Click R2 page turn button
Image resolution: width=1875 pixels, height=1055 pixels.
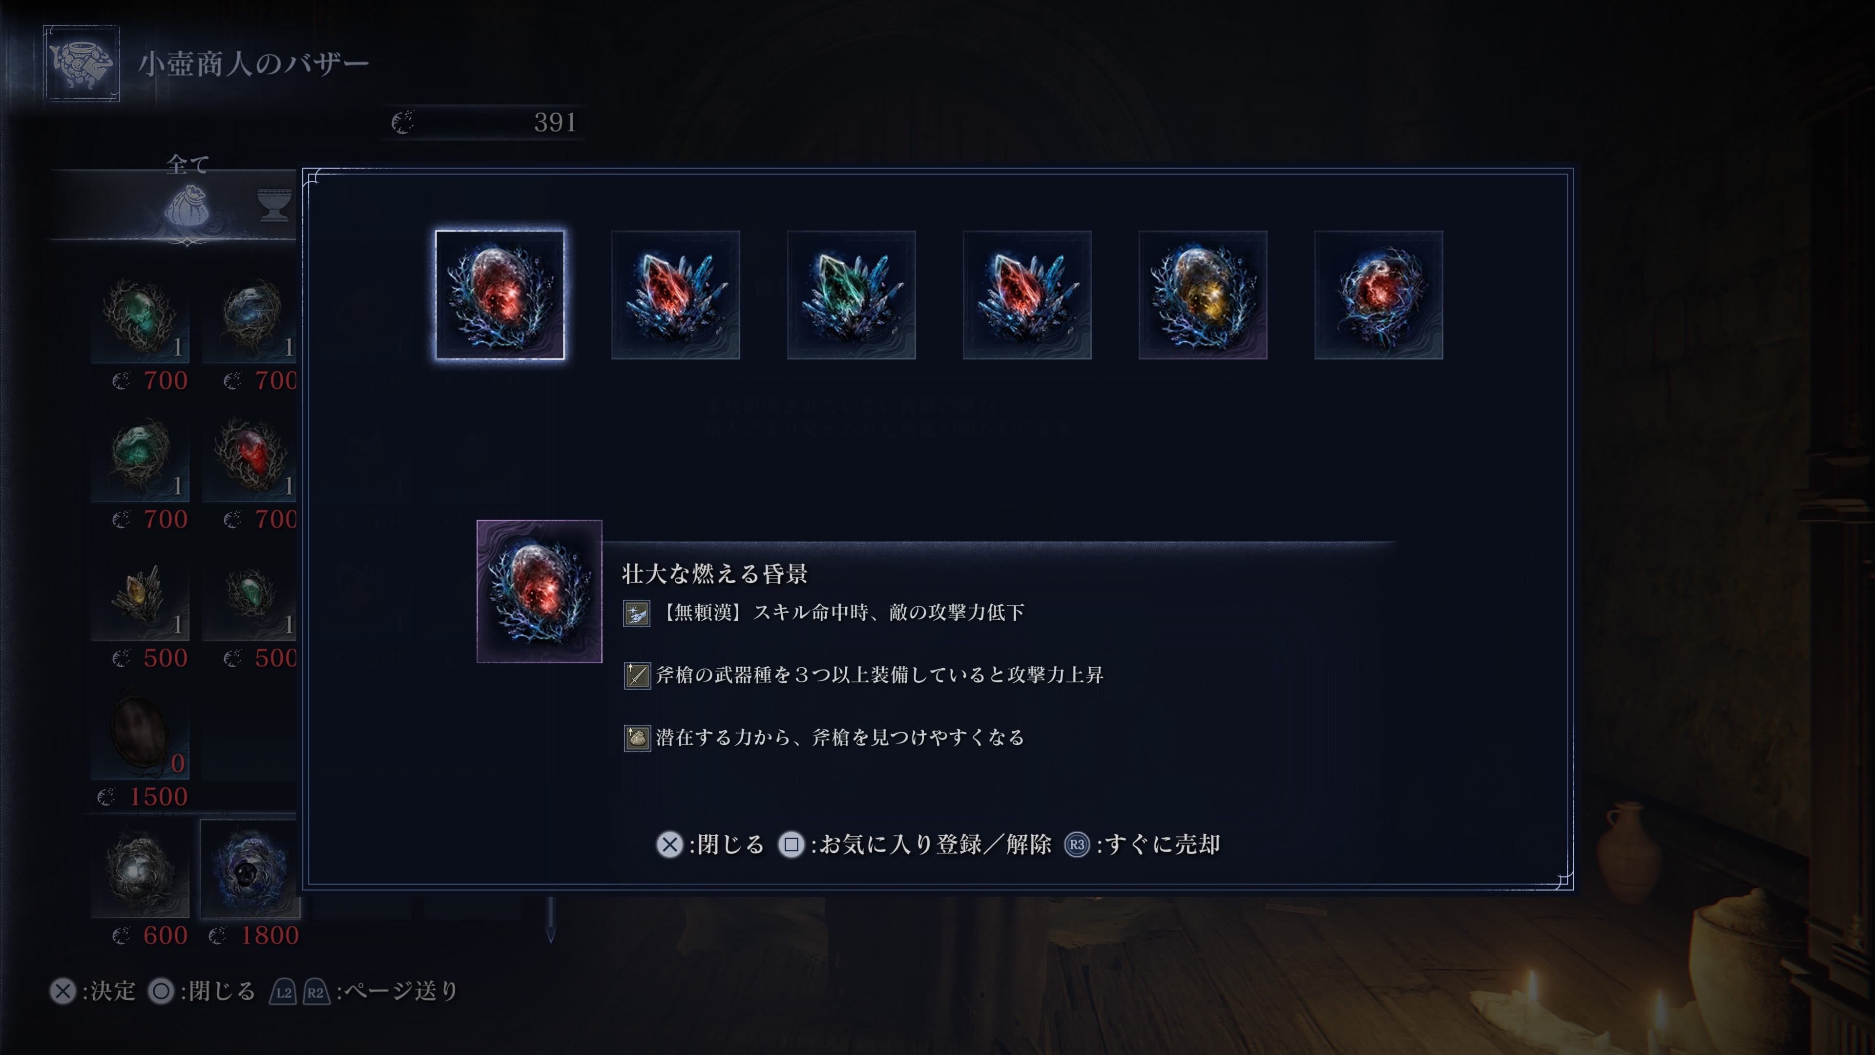316,992
